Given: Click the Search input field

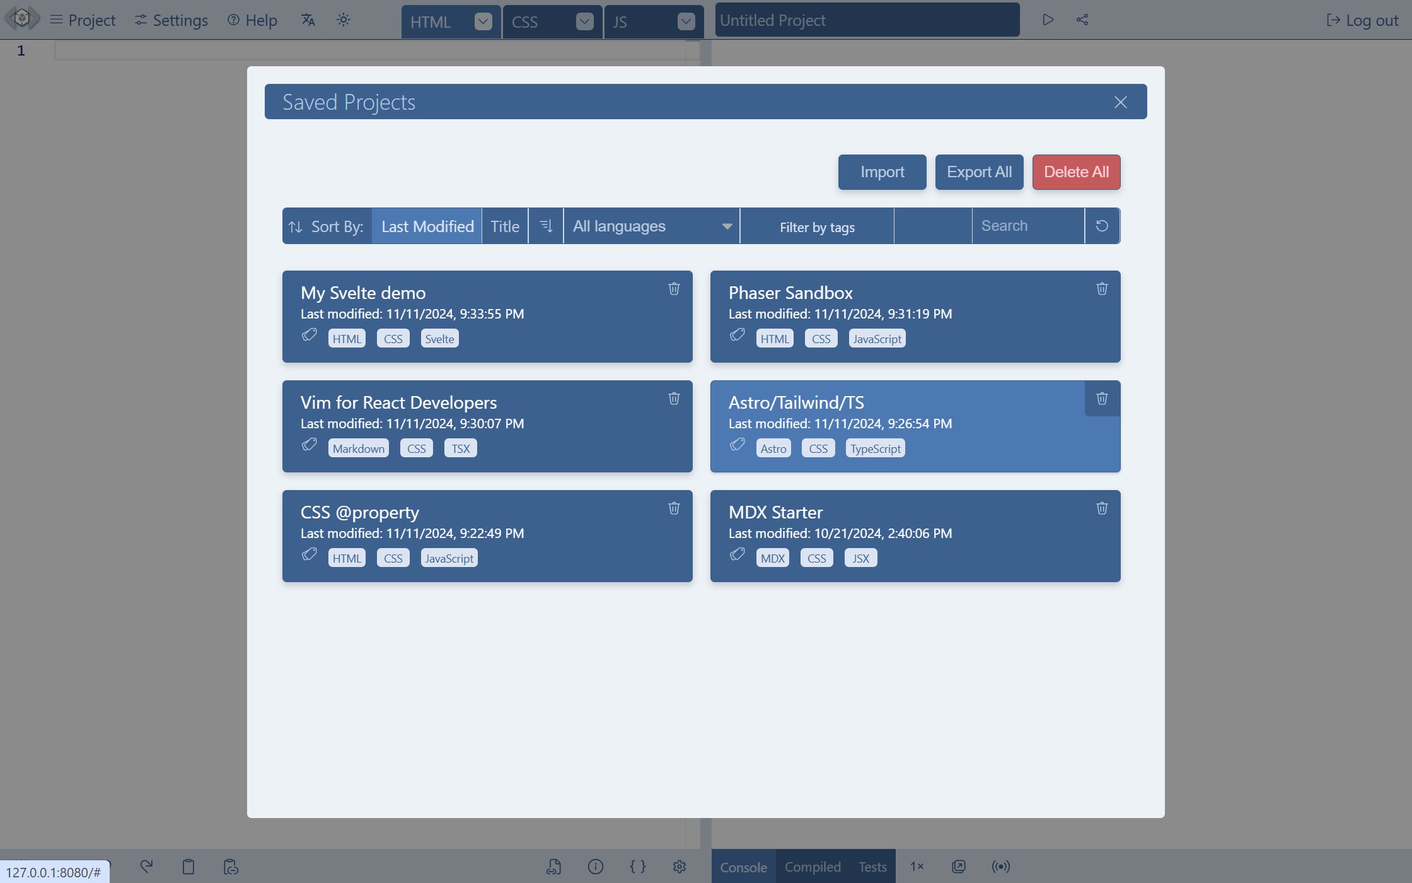Looking at the screenshot, I should click(1027, 225).
